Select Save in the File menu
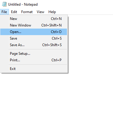This screenshot has width=113, height=114. tap(34, 38)
